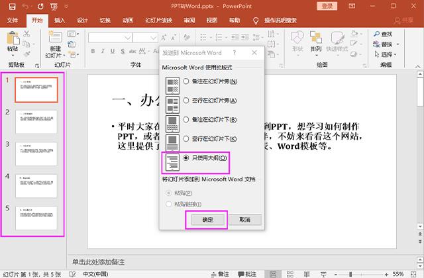The image size is (424, 278).
Task: Select 空行在幻灯片下(K) radio option
Action: (186, 138)
